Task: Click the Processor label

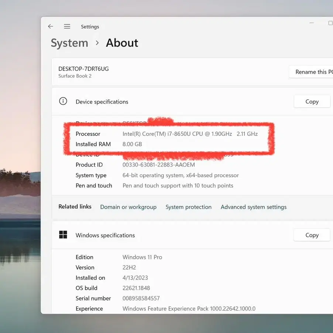Action: click(x=88, y=134)
